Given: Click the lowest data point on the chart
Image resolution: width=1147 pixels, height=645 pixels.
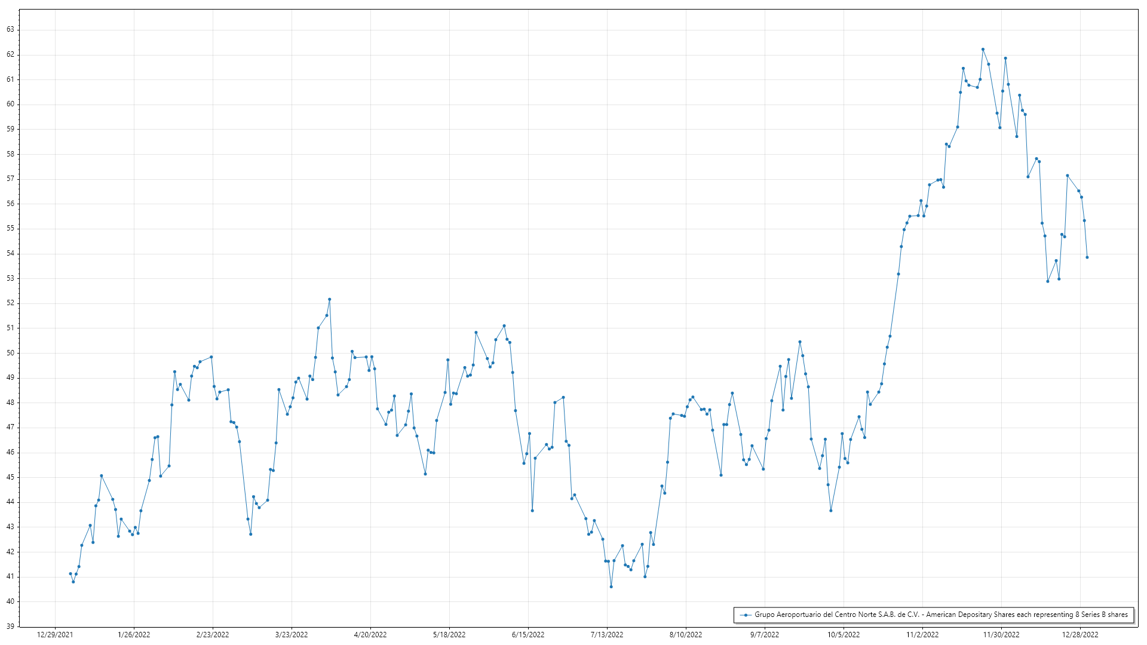Looking at the screenshot, I should pyautogui.click(x=611, y=586).
